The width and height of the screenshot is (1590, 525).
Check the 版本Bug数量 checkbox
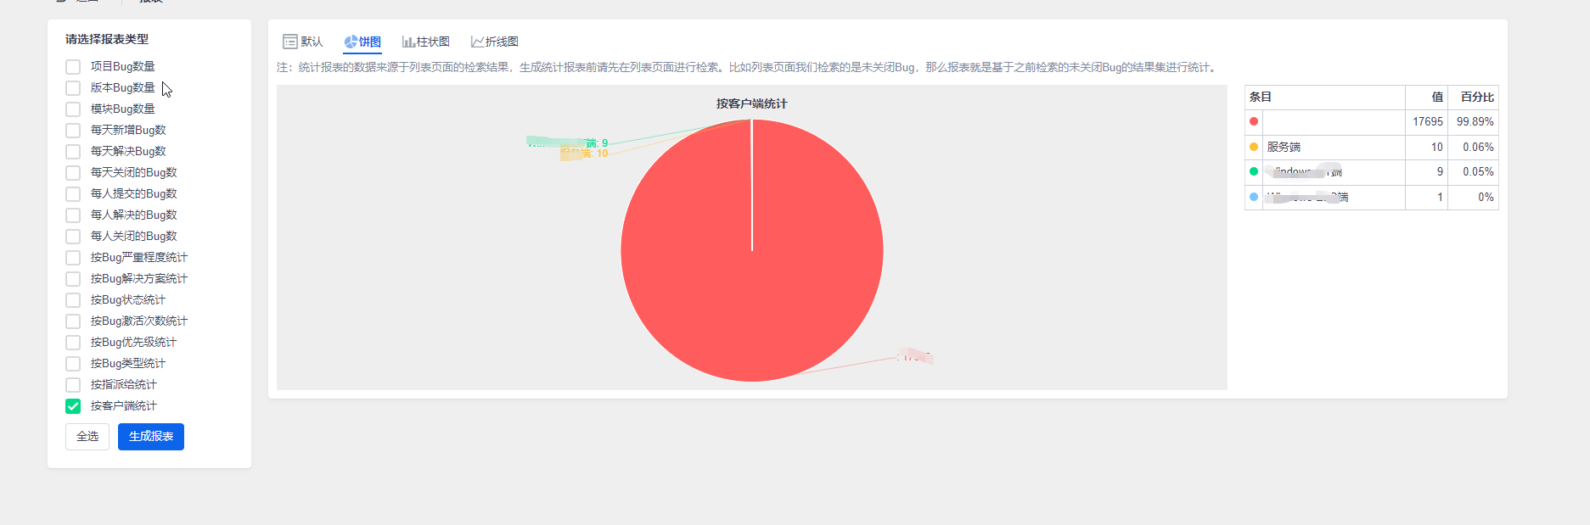[x=73, y=88]
